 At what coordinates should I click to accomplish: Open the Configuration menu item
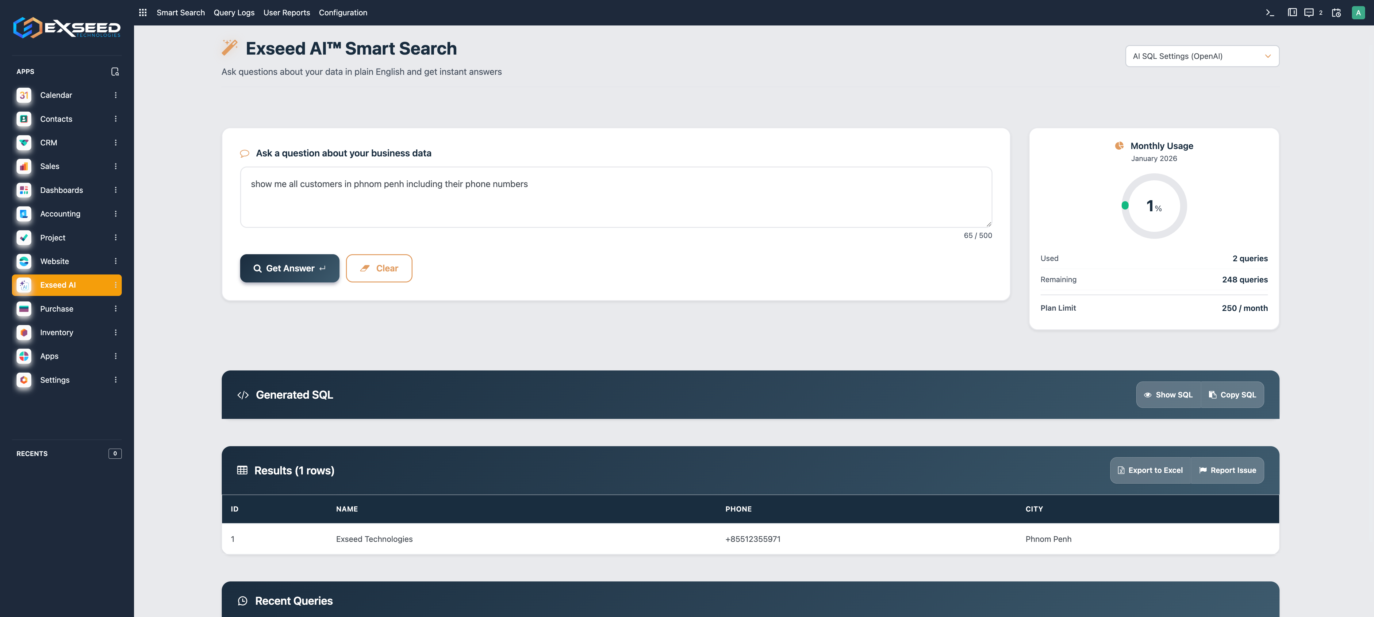tap(343, 12)
